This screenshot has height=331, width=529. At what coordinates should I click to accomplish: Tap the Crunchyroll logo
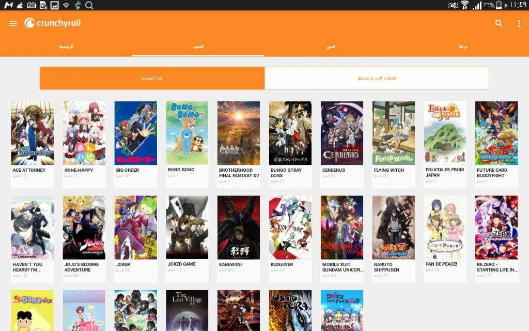[53, 23]
